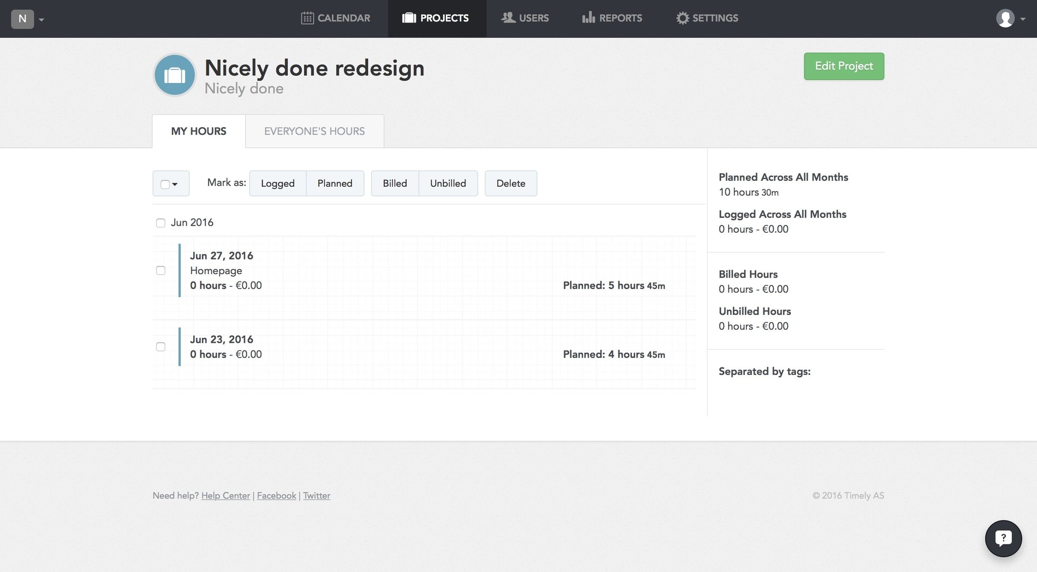The height and width of the screenshot is (572, 1037).
Task: Mark selected hours as Logged
Action: (278, 183)
